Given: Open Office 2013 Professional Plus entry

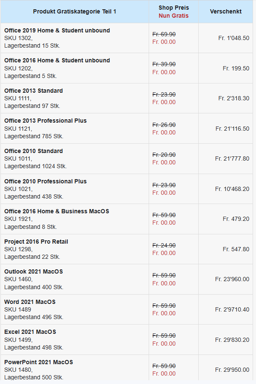Looking at the screenshot, I should (x=45, y=121).
